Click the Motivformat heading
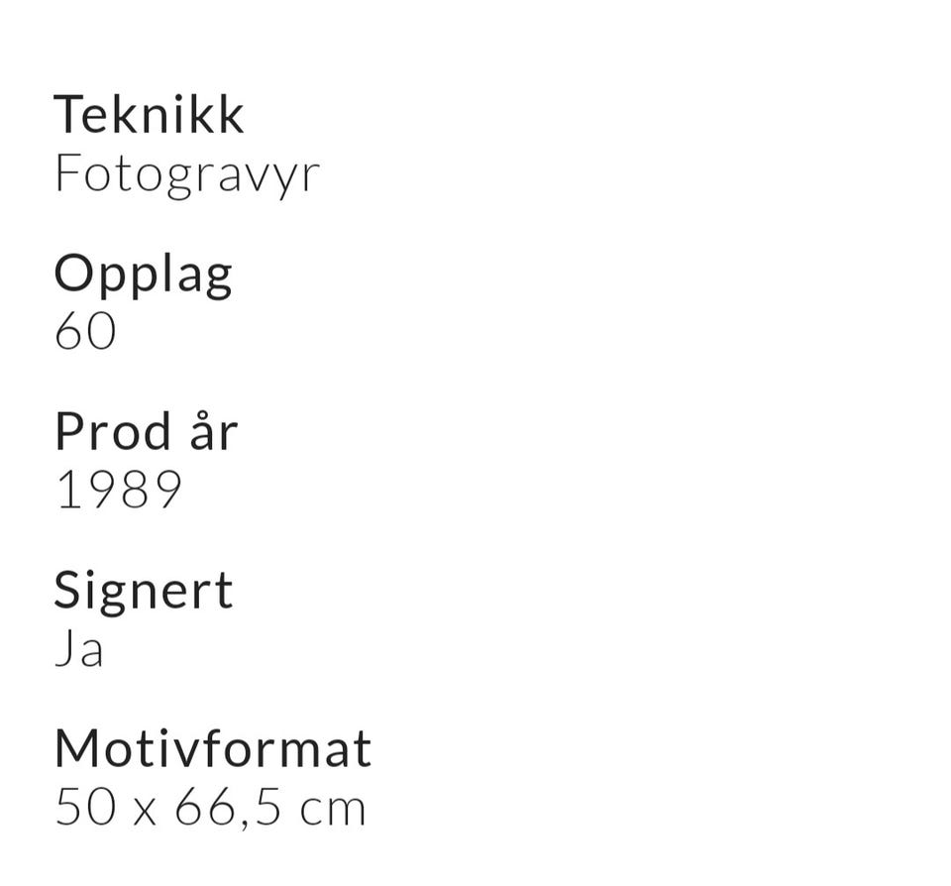This screenshot has width=951, height=886. 212,748
